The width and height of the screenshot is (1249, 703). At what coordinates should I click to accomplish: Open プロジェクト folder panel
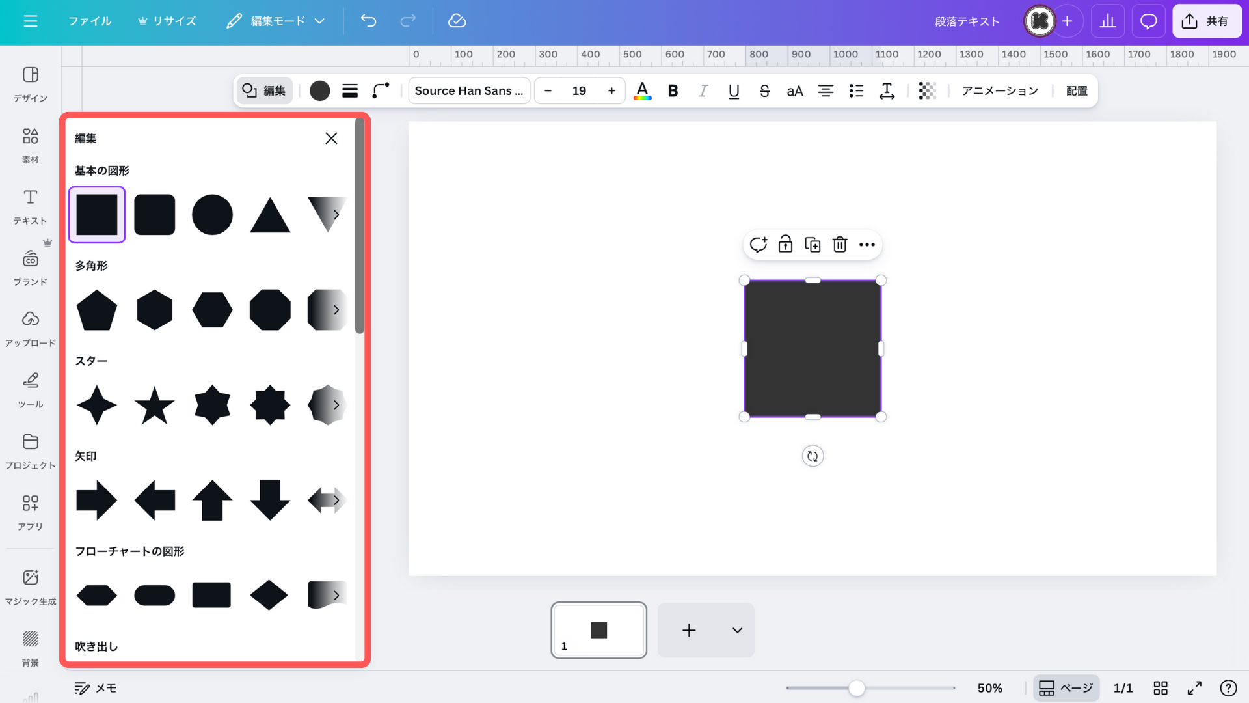pyautogui.click(x=31, y=452)
